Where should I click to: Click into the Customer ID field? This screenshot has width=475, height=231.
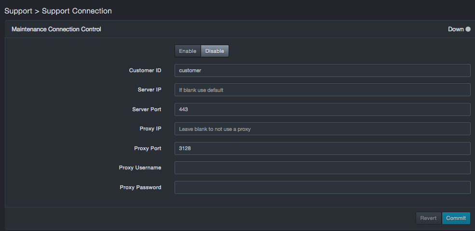click(x=322, y=70)
